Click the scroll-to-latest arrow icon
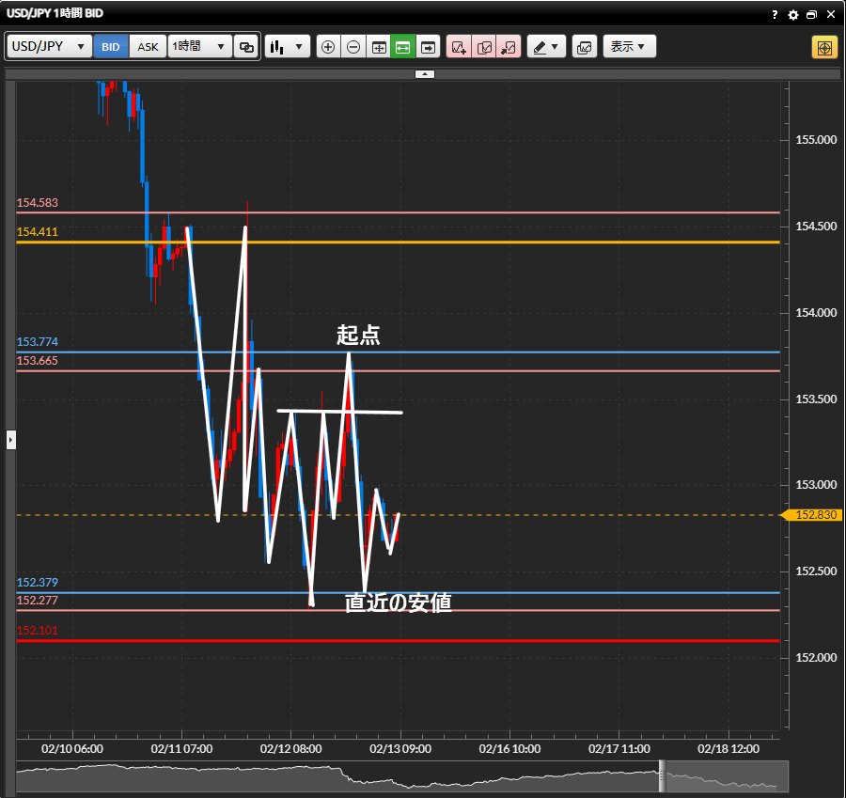 coord(429,46)
